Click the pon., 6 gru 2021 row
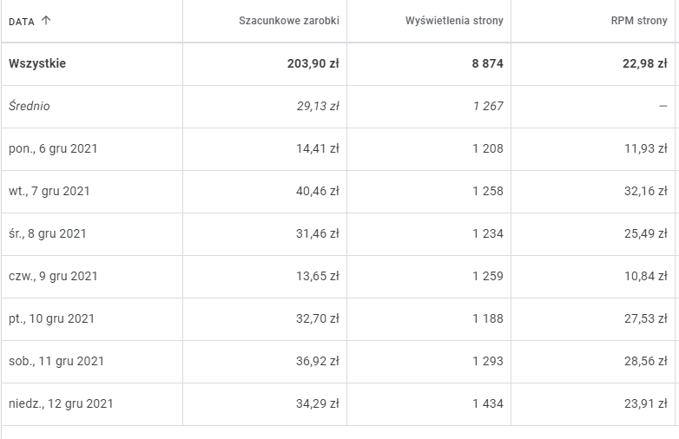Screen dimensions: 679x439 (53, 148)
